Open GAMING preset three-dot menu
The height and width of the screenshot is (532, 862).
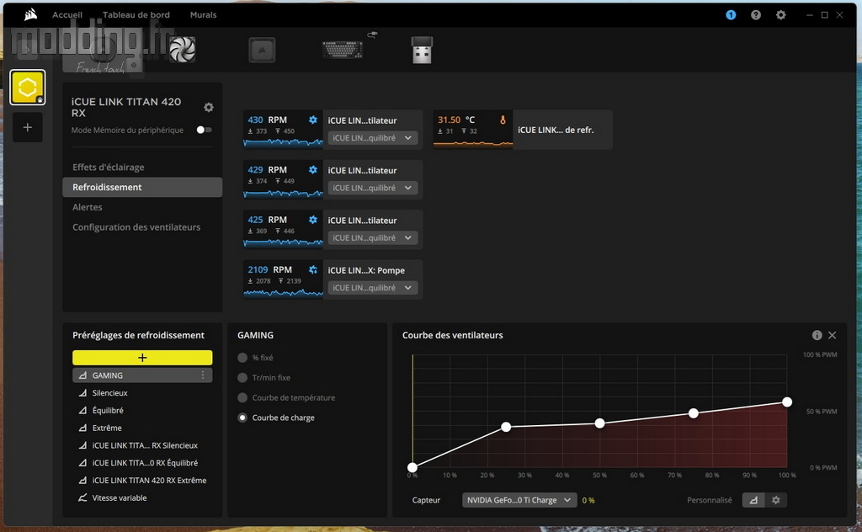(x=203, y=375)
